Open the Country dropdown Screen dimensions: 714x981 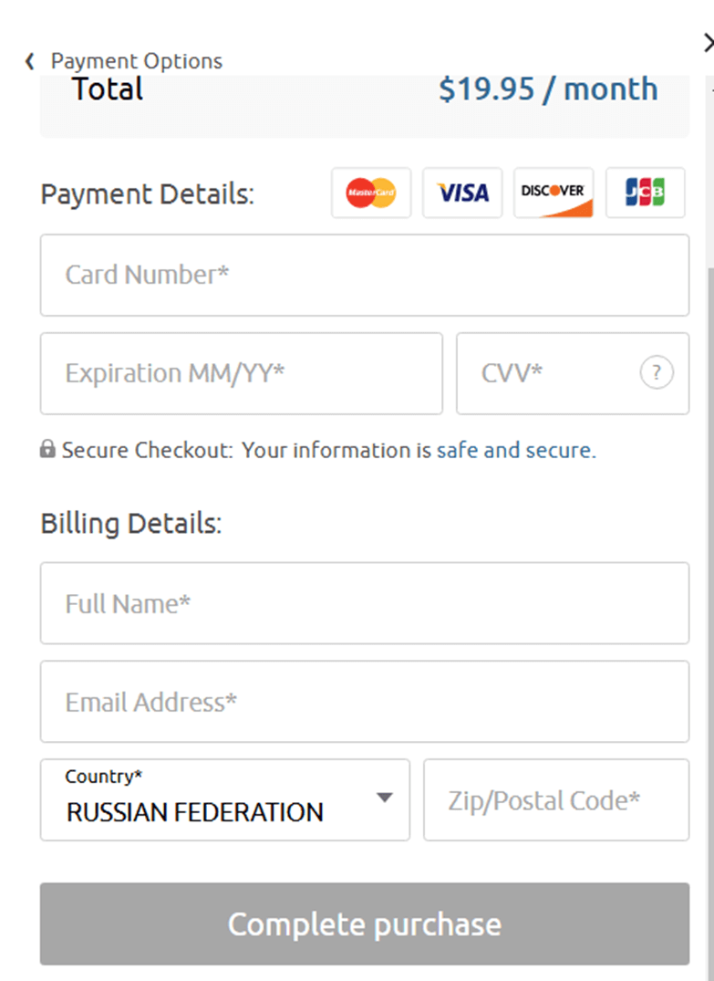tap(224, 800)
